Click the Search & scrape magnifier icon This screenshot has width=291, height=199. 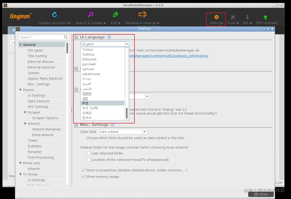[91, 14]
